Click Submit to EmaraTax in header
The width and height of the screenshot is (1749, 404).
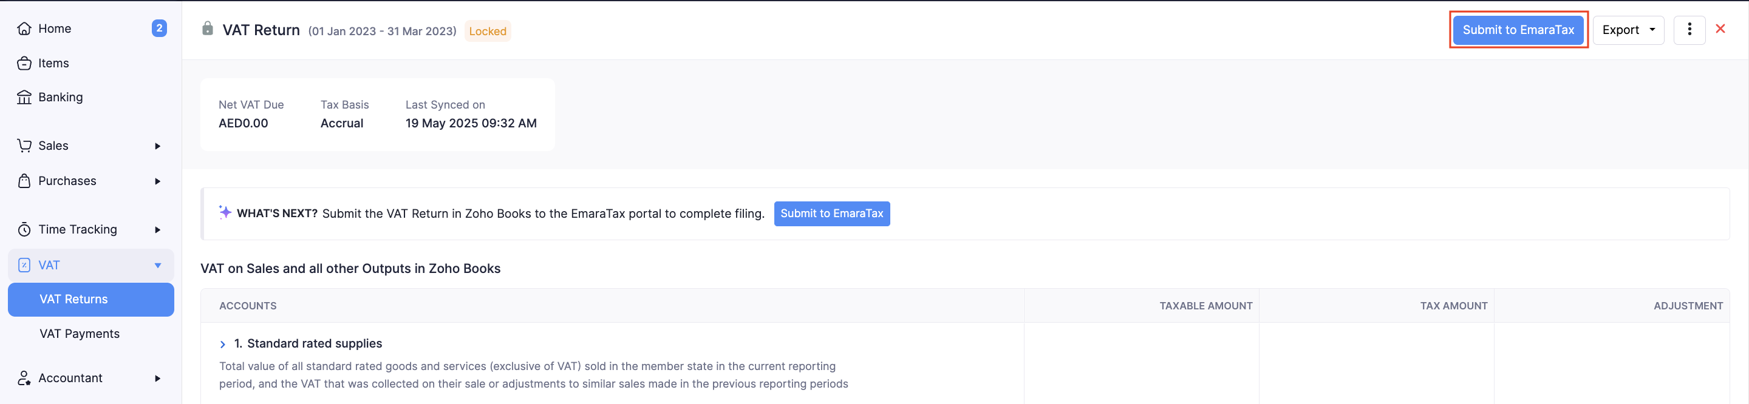(x=1518, y=30)
